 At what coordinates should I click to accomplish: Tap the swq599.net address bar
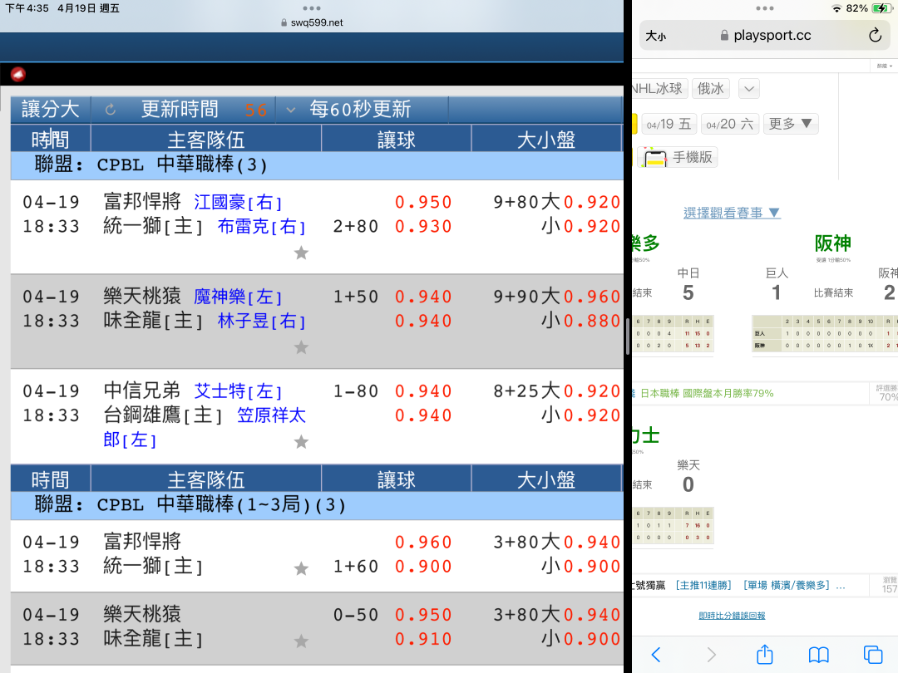312,23
